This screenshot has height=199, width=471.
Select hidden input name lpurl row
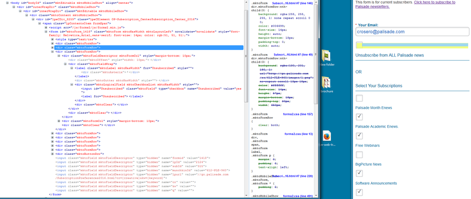[142, 176]
